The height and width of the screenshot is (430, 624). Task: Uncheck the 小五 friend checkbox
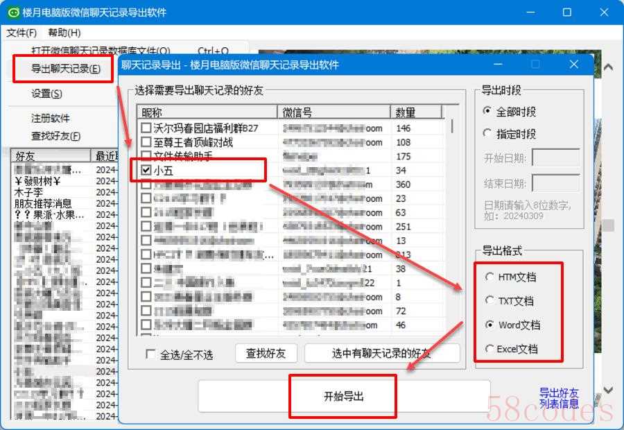point(146,171)
